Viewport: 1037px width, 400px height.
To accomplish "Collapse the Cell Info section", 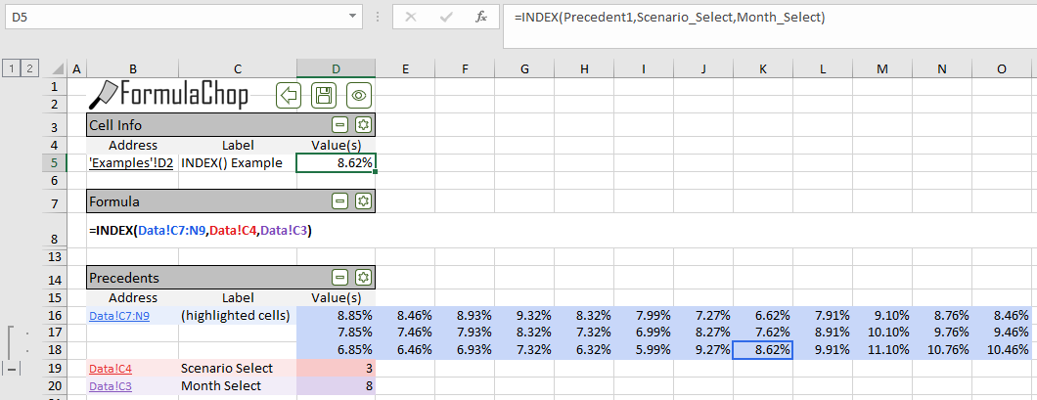I will pos(339,124).
